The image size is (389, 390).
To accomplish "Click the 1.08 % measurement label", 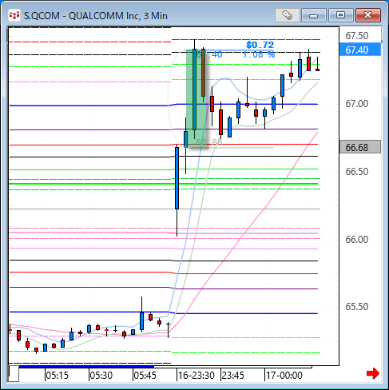I will 259,55.
